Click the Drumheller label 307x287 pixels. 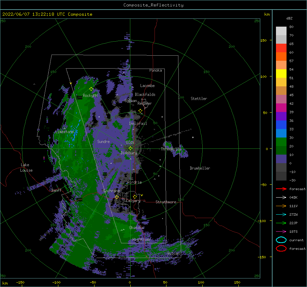coord(200,168)
